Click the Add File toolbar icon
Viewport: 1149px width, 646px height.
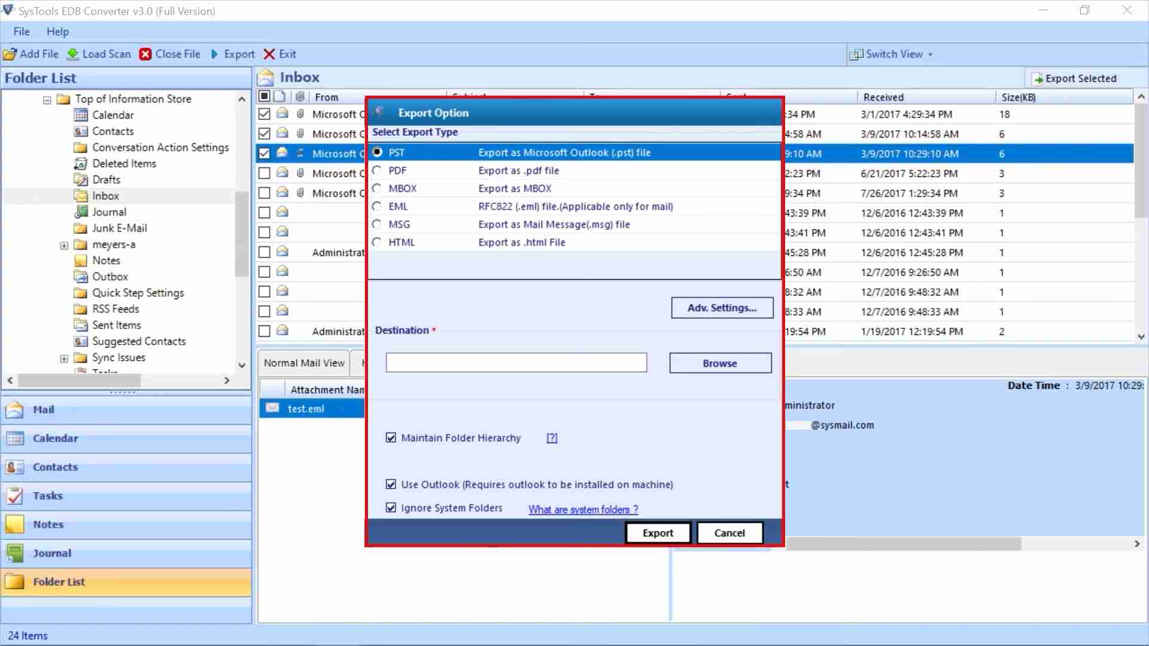[x=10, y=54]
